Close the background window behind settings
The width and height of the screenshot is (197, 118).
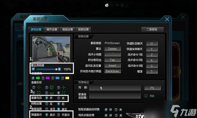(x=183, y=17)
